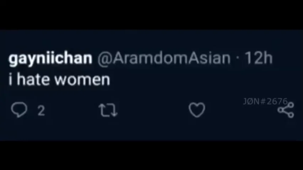The height and width of the screenshot is (170, 303).
Task: Click the tail of the reply speech bubble
Action: click(18, 116)
